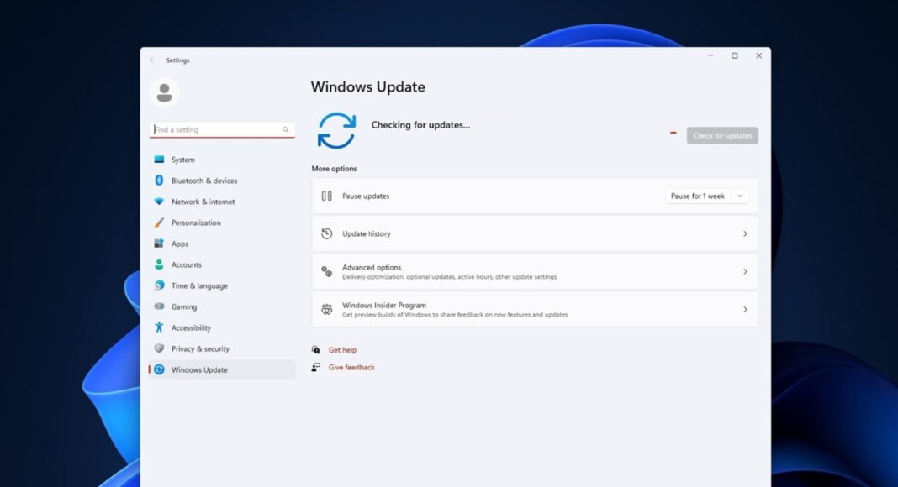Open Advanced options via its chevron

click(745, 271)
